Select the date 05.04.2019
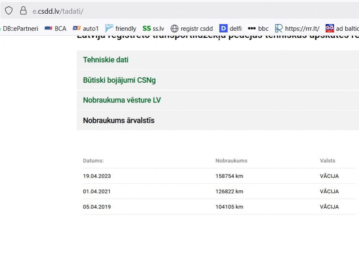 pyautogui.click(x=97, y=206)
